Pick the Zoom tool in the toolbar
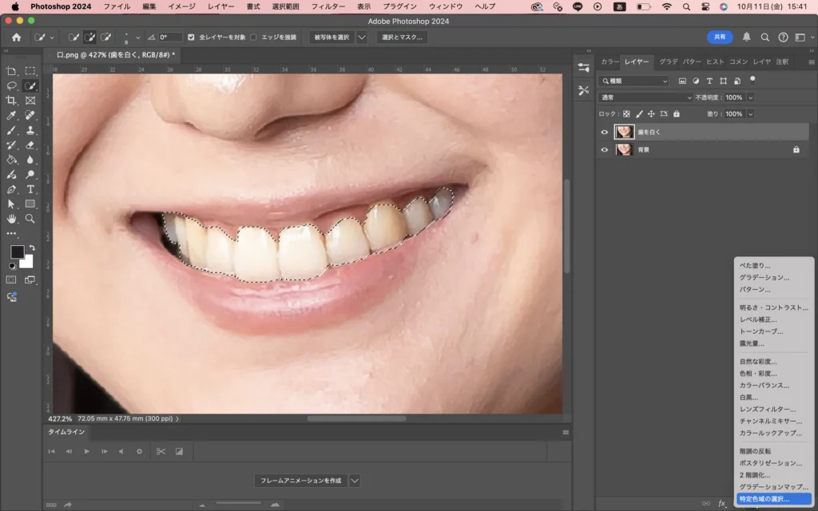The height and width of the screenshot is (511, 818). tap(30, 218)
